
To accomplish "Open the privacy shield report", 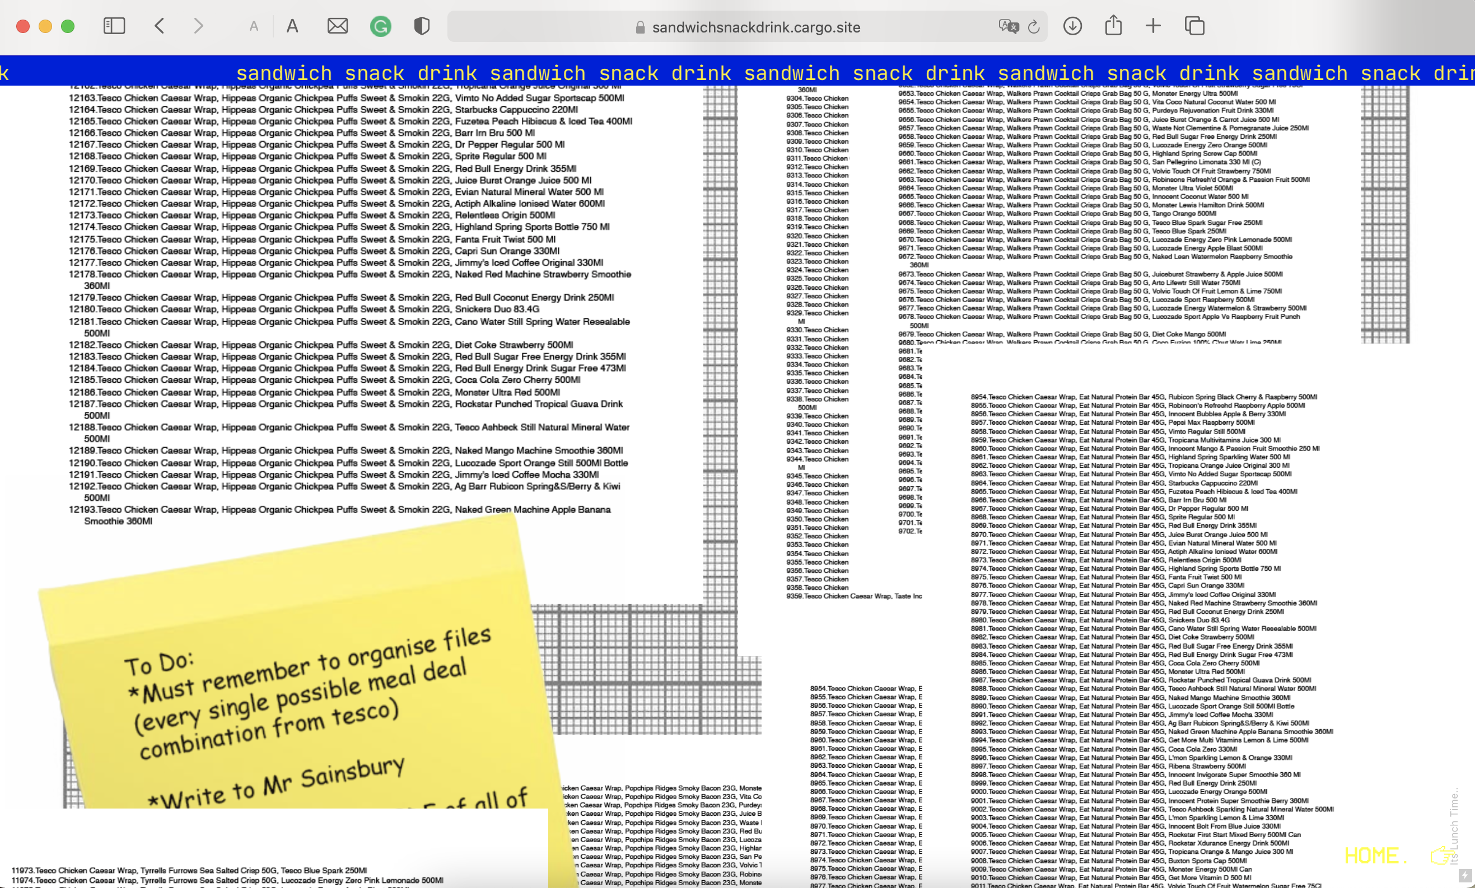I will pos(422,26).
